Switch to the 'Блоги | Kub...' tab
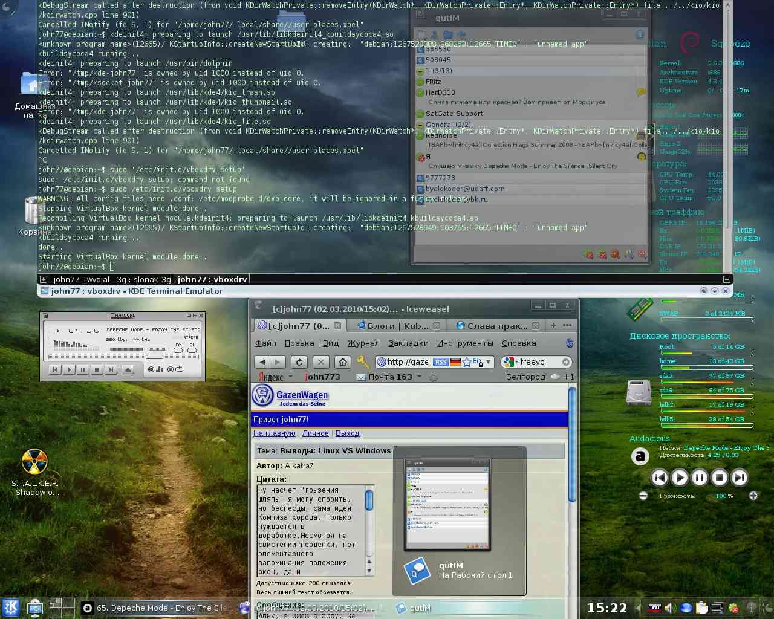This screenshot has width=774, height=619. (x=398, y=325)
